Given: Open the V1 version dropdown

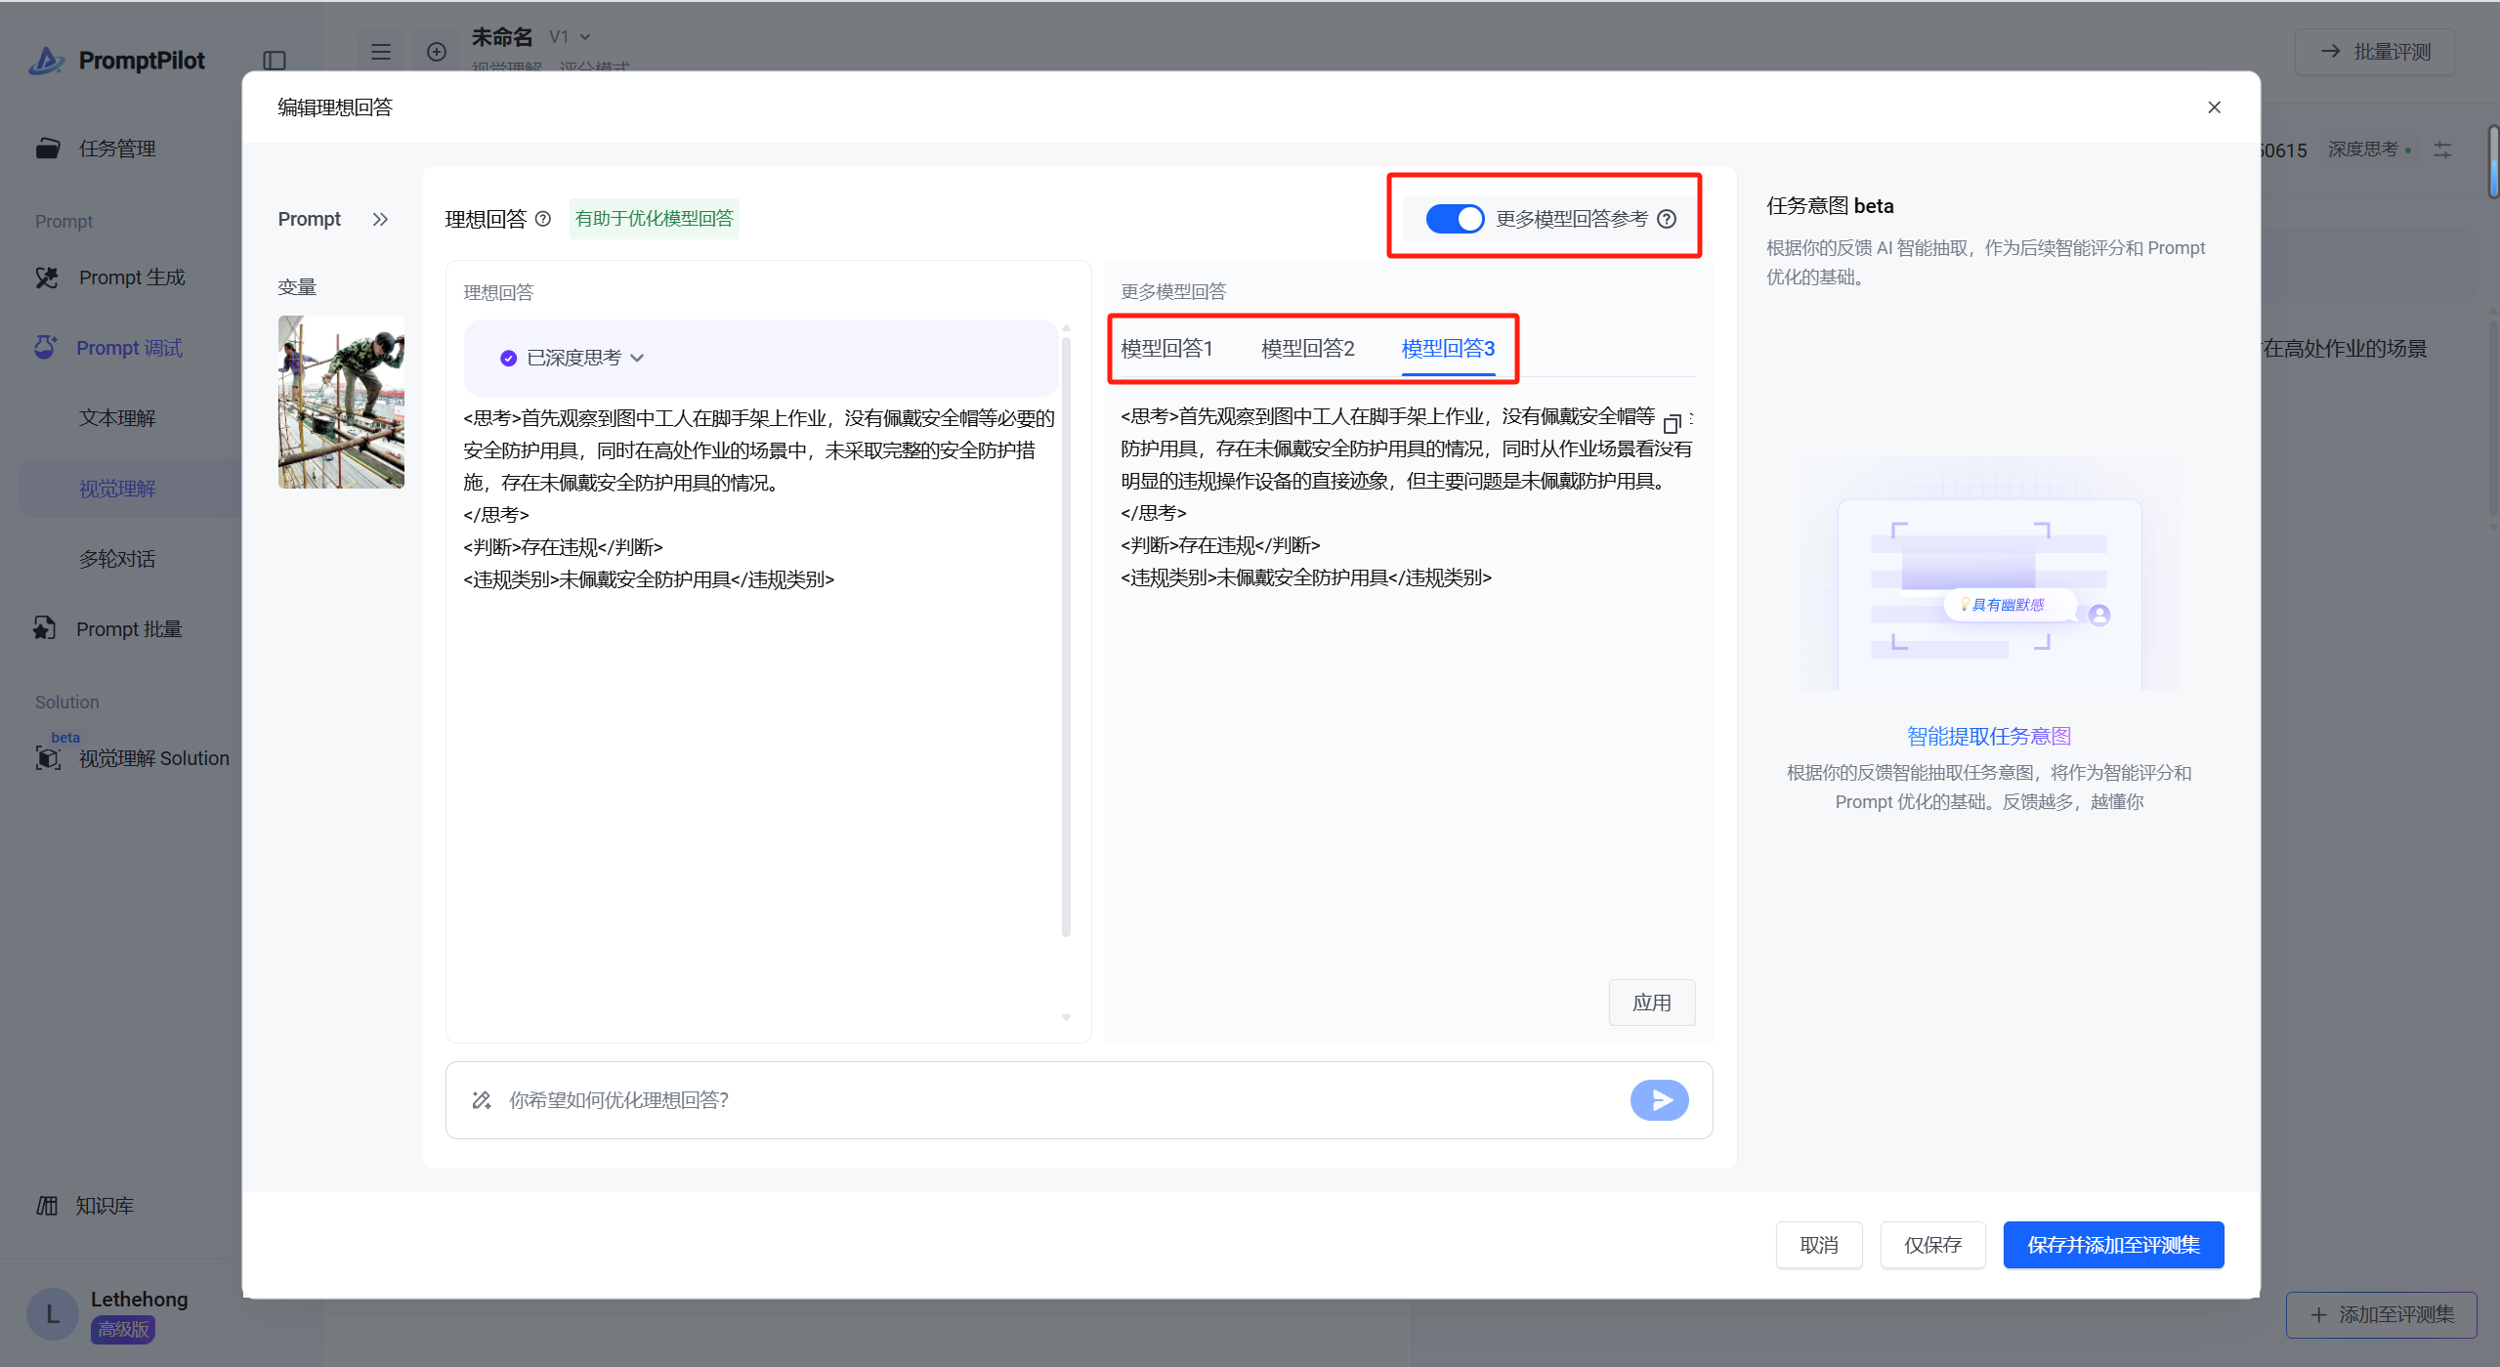Looking at the screenshot, I should (x=571, y=37).
